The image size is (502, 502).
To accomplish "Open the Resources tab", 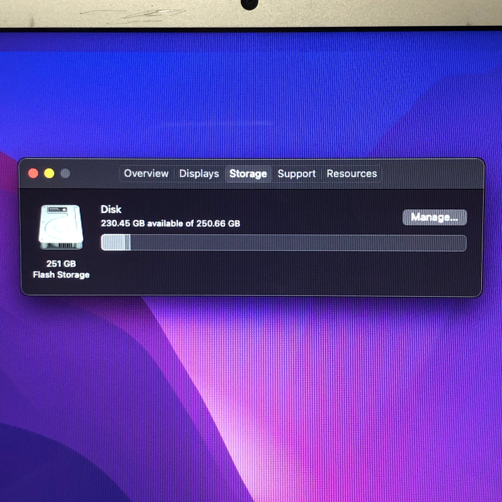I will (x=352, y=174).
